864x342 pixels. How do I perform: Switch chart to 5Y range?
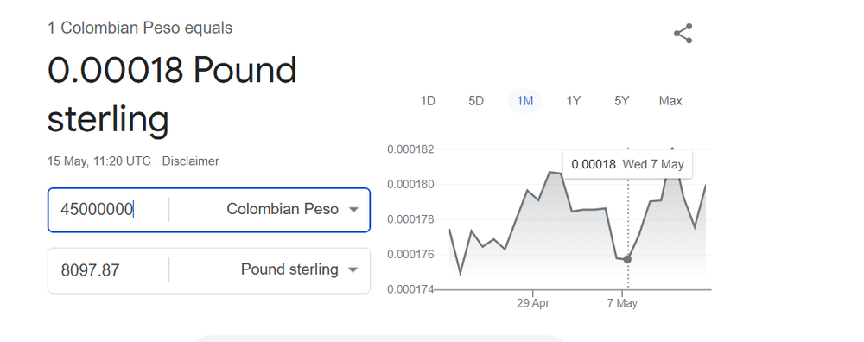point(622,101)
